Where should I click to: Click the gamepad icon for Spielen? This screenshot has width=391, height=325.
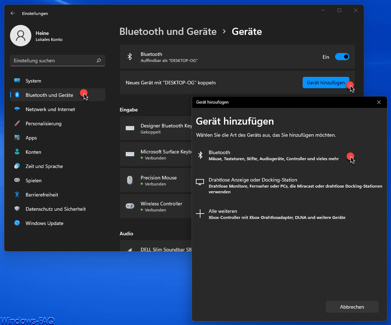(x=17, y=180)
